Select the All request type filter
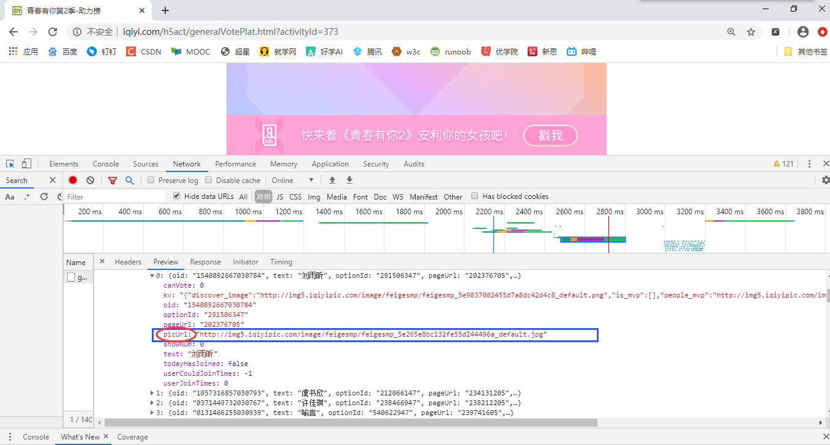Screen dimensions: 830x445 [244, 196]
